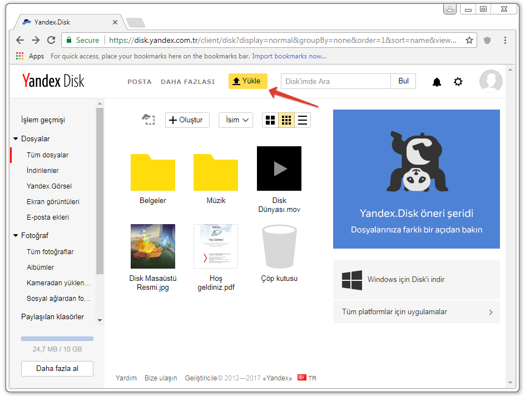Image resolution: width=525 pixels, height=396 pixels.
Task: Collapse the Fotoğraf section
Action: (16, 236)
